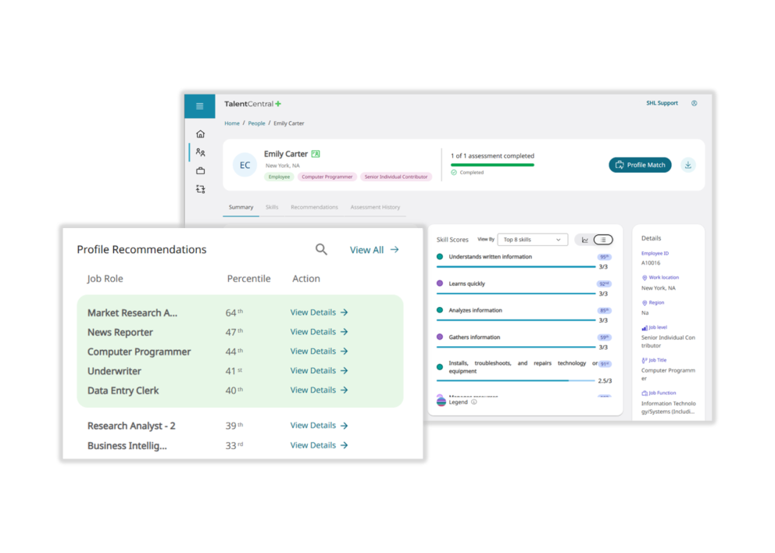The height and width of the screenshot is (553, 775).
Task: Switch Skill Scores to list view
Action: click(x=603, y=240)
